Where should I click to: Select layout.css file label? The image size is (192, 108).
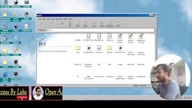141,64
